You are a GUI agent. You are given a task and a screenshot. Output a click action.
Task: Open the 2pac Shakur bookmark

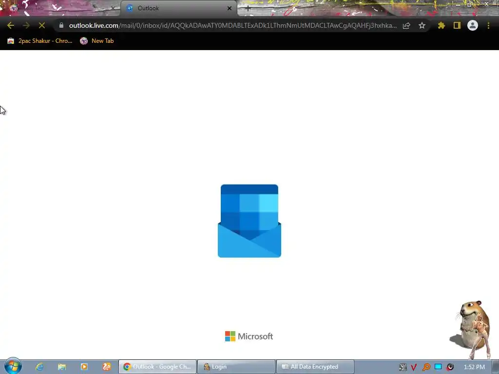(40, 41)
